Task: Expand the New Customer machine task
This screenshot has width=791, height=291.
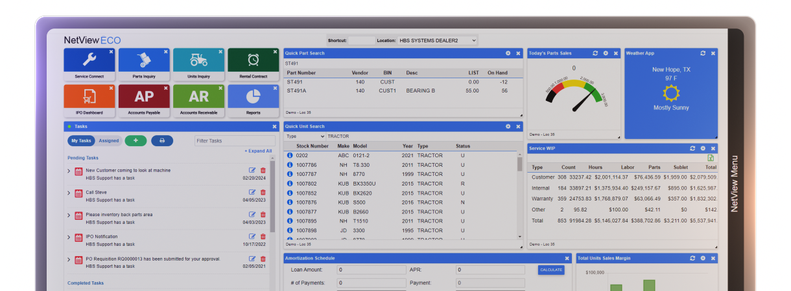Action: point(69,171)
